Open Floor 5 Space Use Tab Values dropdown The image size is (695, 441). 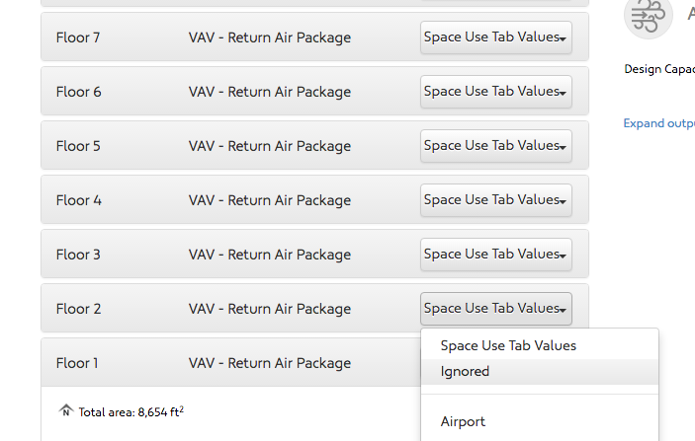496,146
